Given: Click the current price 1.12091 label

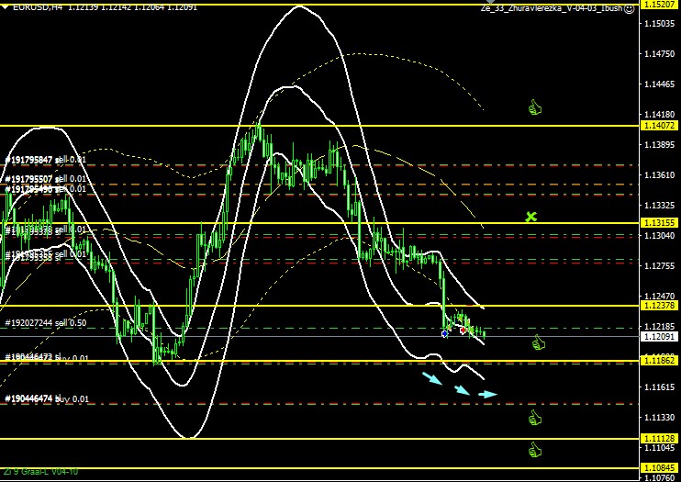Looking at the screenshot, I should [x=659, y=337].
